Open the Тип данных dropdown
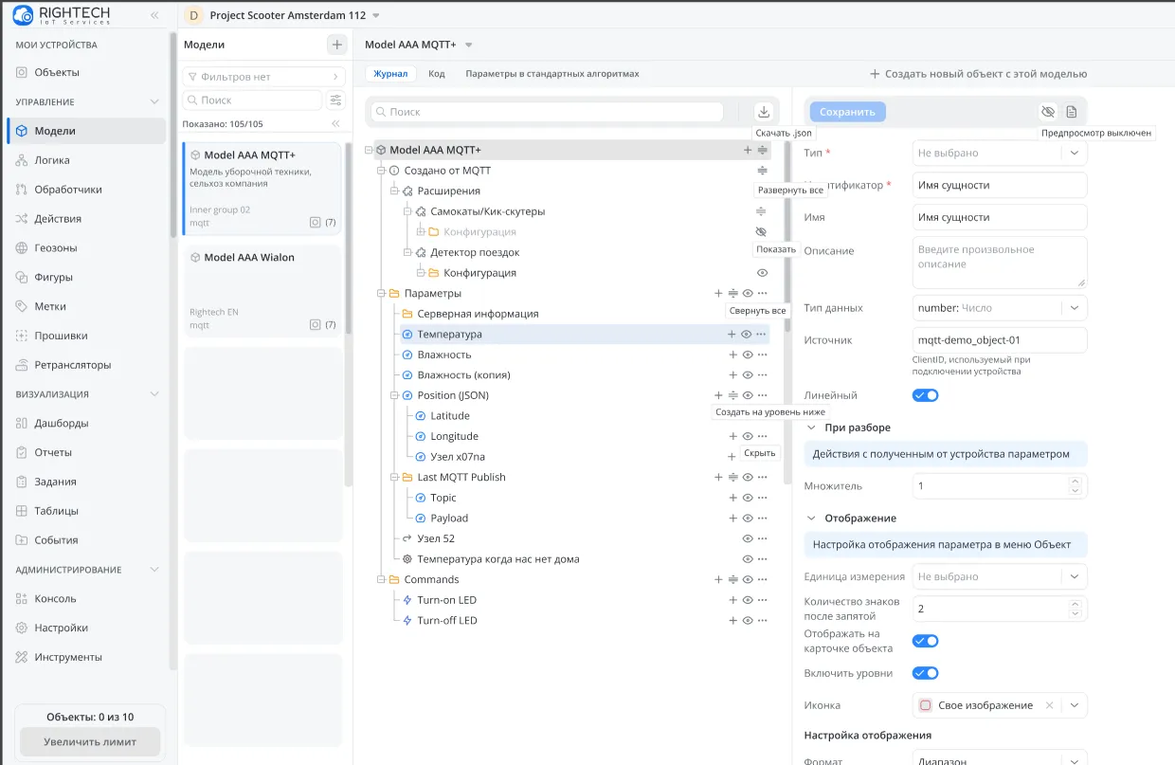The image size is (1175, 765). pyautogui.click(x=1000, y=307)
